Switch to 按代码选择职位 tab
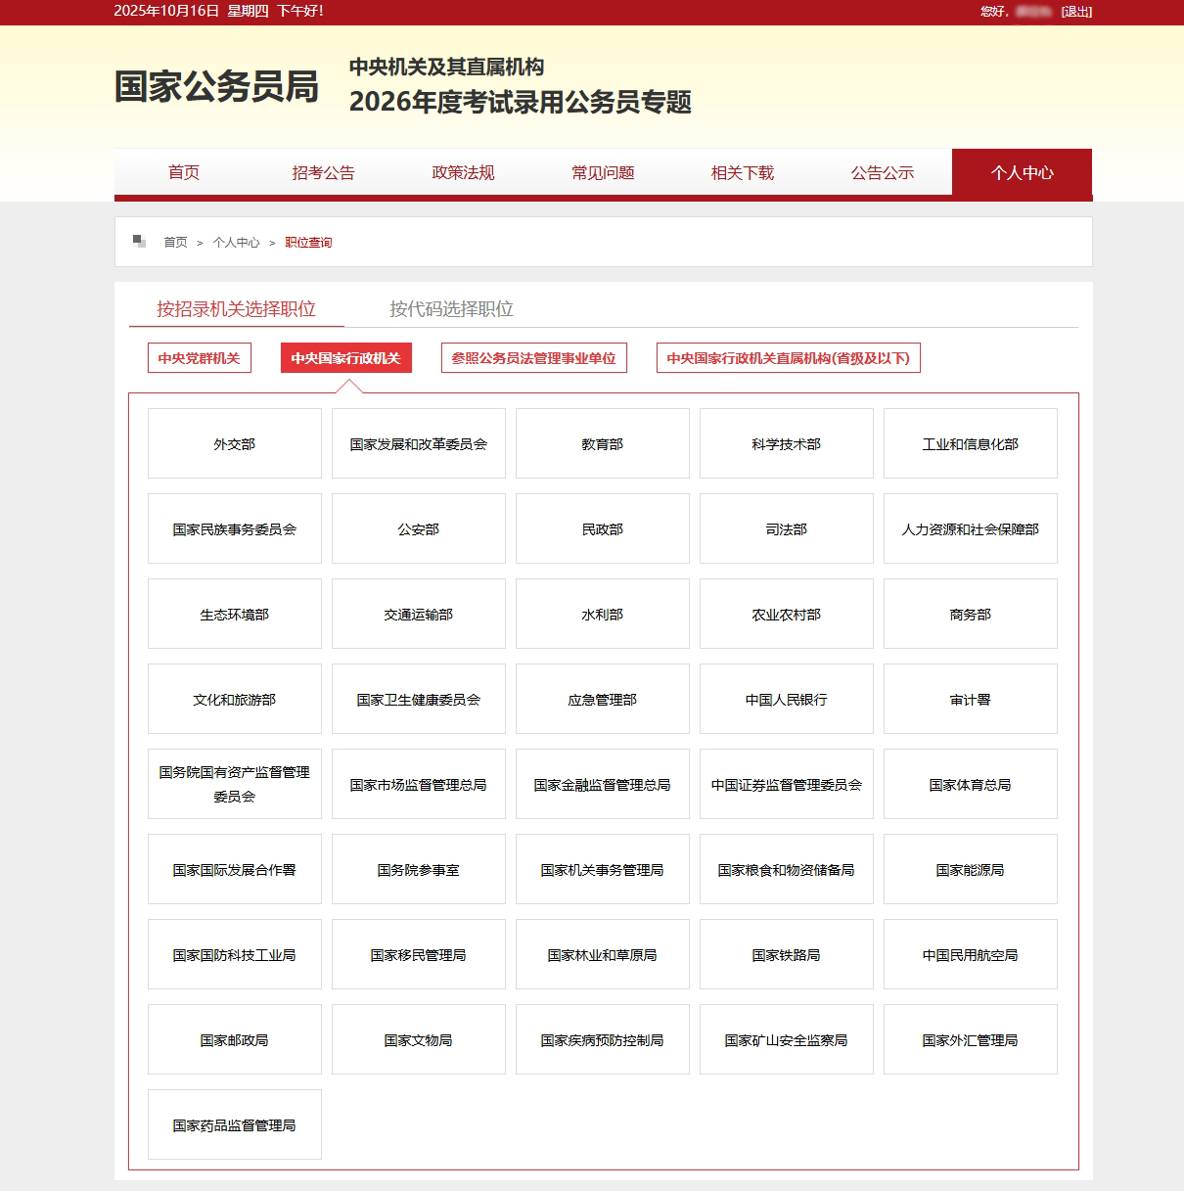This screenshot has height=1191, width=1184. (x=451, y=309)
